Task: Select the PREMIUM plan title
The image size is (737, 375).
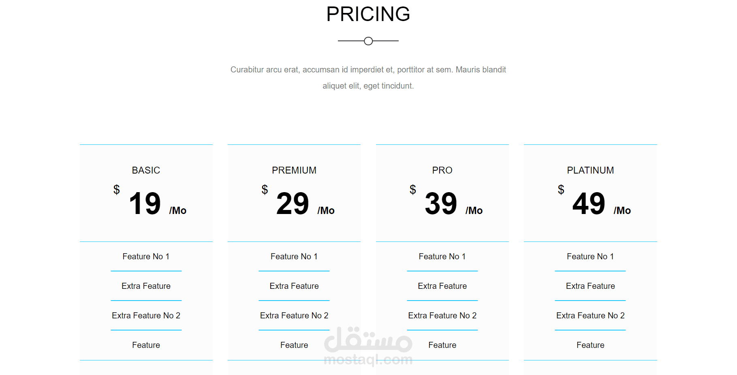Action: (x=294, y=170)
